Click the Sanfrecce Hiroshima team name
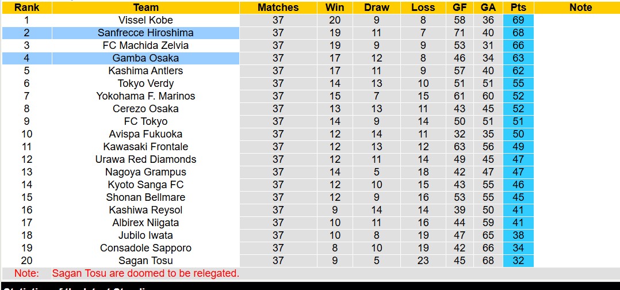Viewport: 620px width, 290px height. [146, 33]
